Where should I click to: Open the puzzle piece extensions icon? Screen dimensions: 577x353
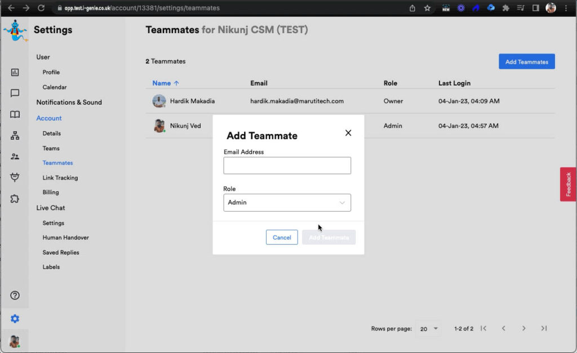point(15,199)
